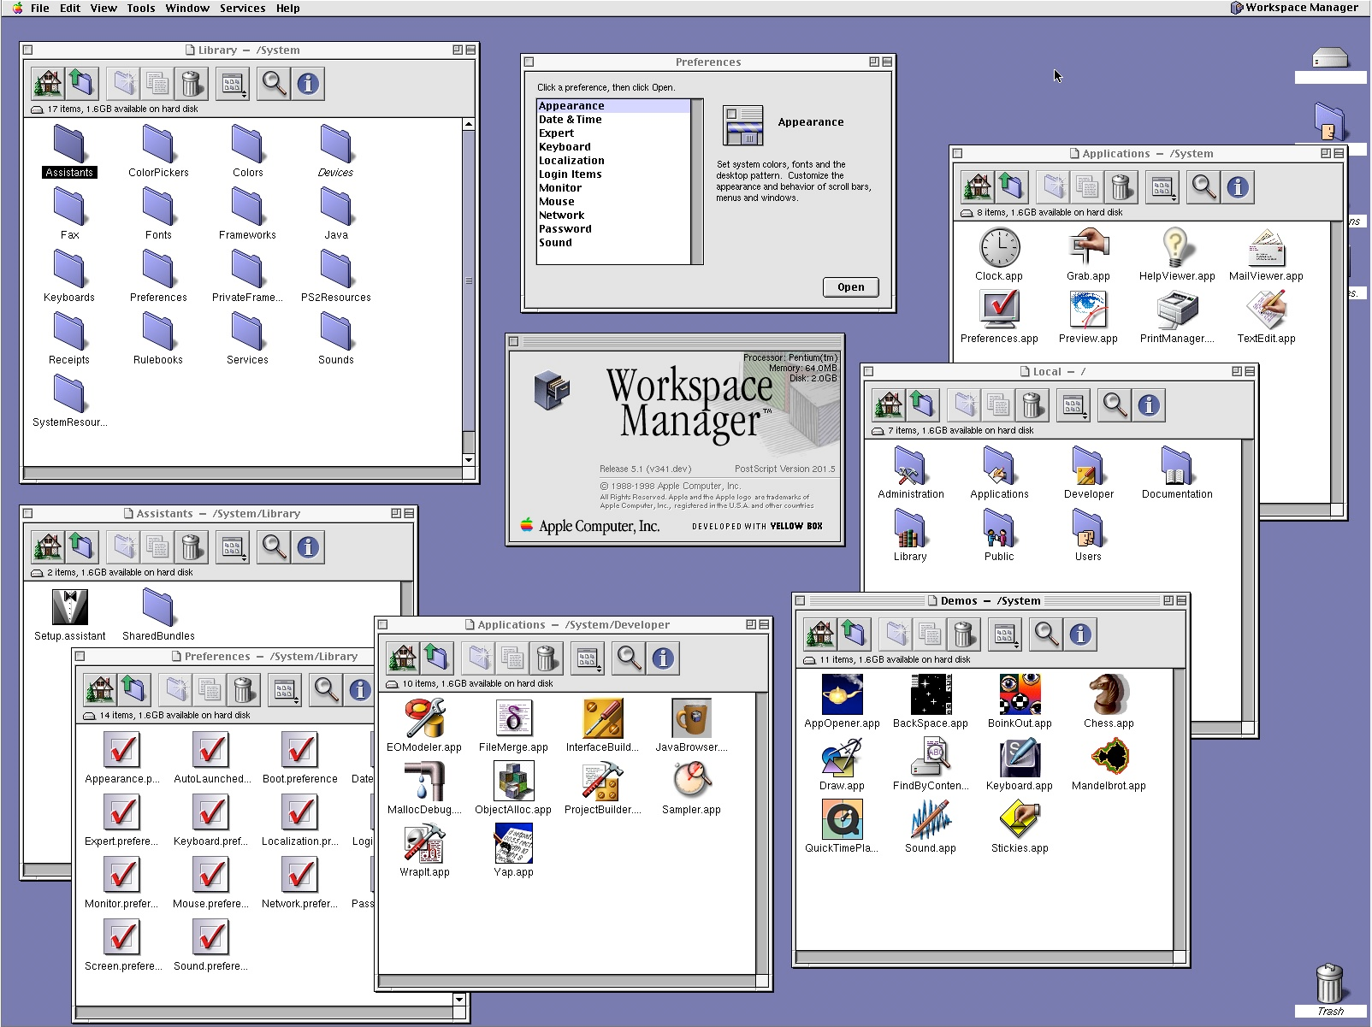Open the Services menu
This screenshot has width=1372, height=1027.
point(243,8)
